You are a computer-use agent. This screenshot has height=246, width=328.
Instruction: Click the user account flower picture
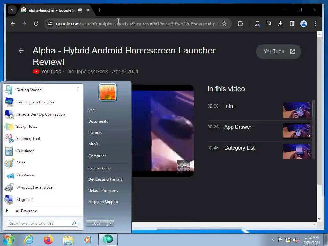point(108,92)
